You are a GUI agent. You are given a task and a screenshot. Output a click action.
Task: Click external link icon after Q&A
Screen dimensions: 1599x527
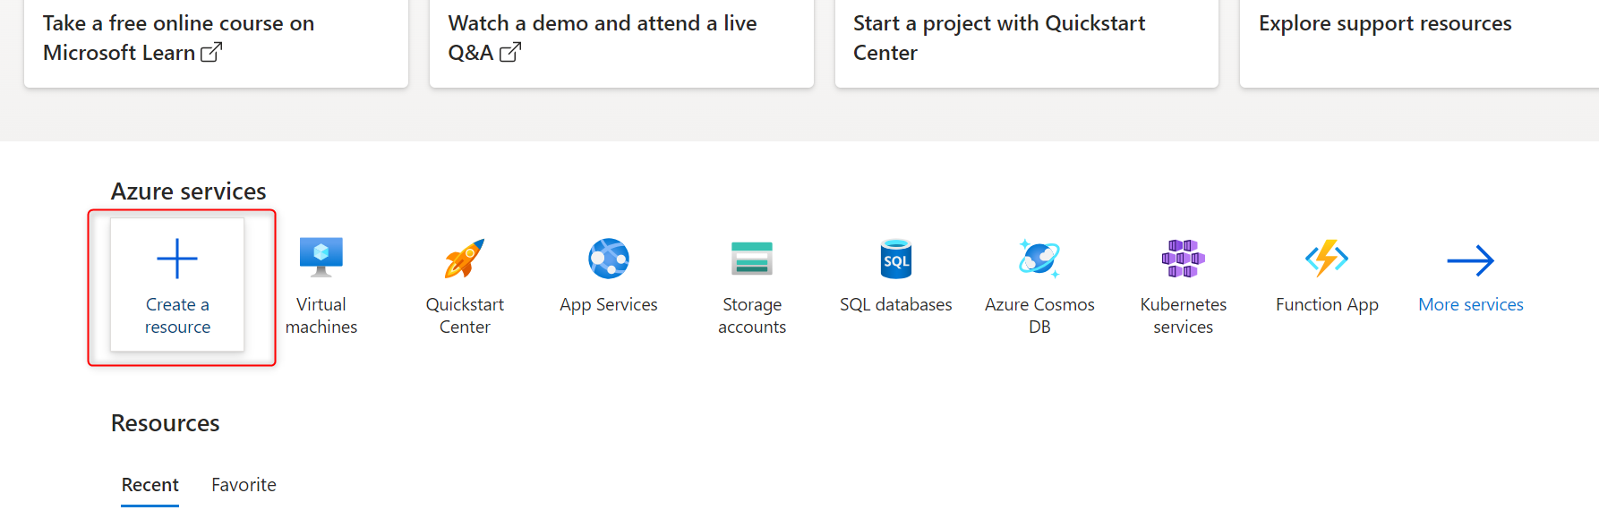click(x=510, y=52)
